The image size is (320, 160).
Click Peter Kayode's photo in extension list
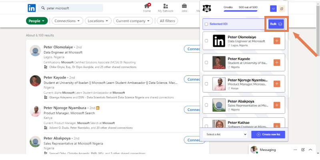[219, 63]
